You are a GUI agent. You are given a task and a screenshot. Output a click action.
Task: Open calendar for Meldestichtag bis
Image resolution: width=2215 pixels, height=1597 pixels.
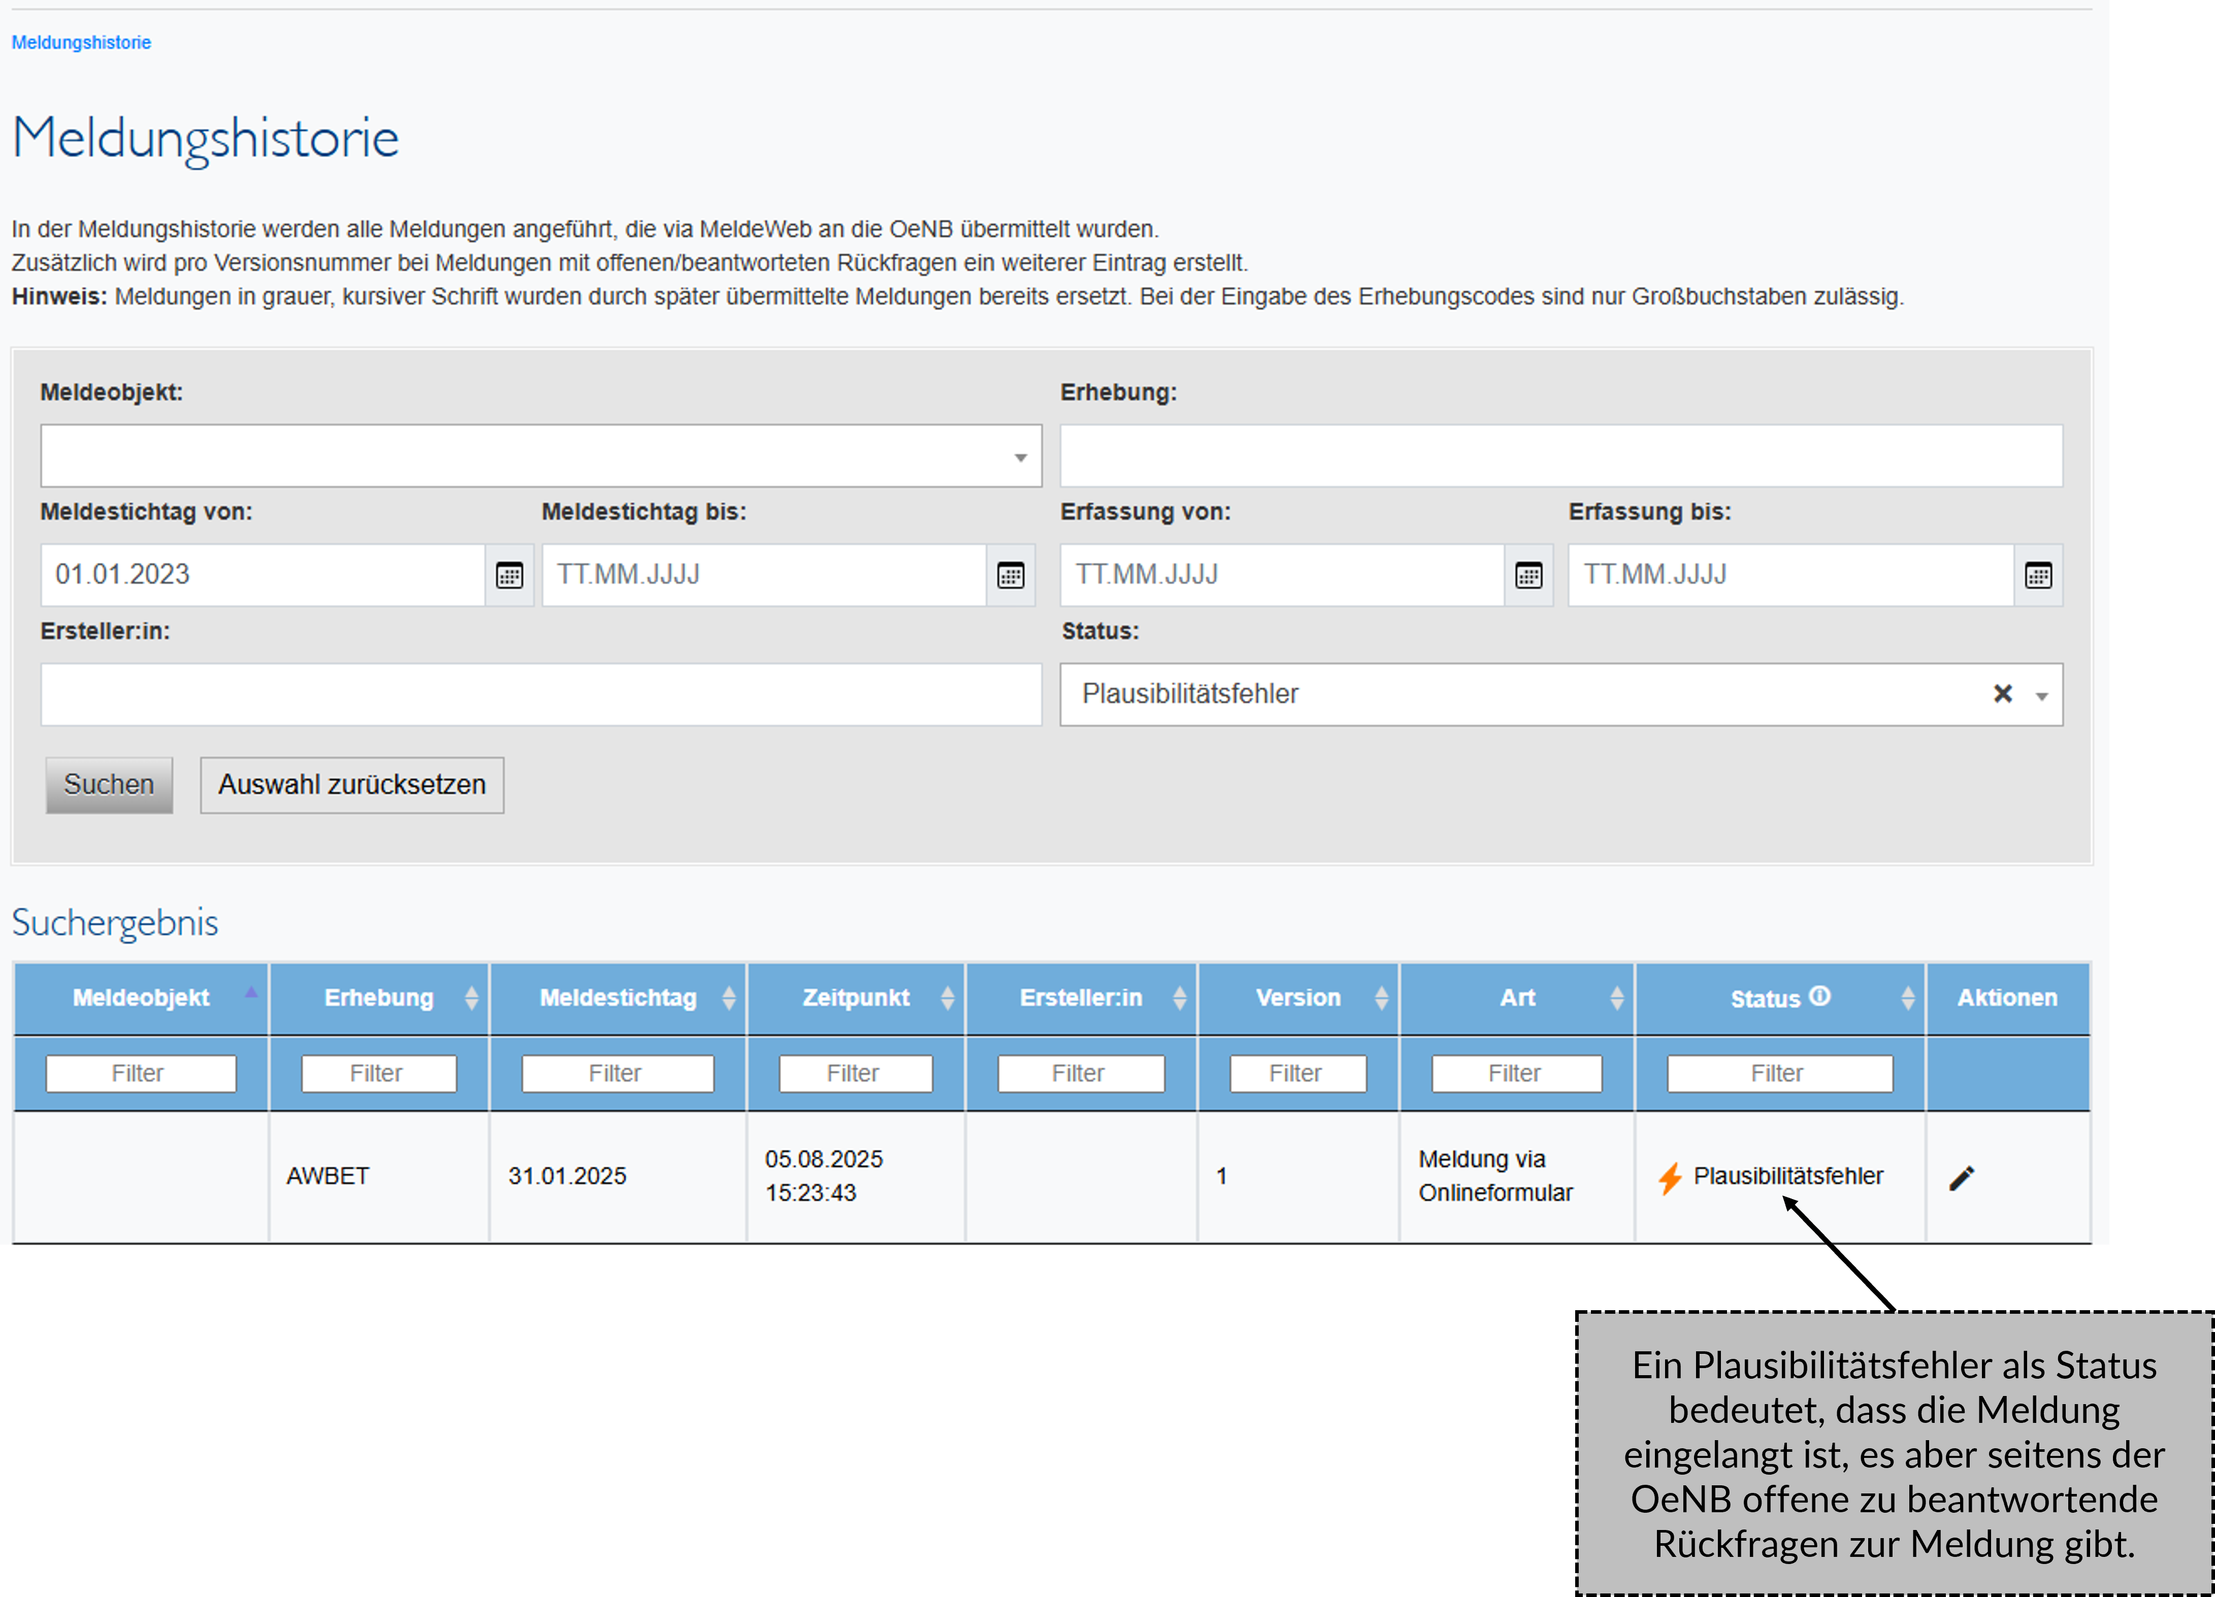click(x=1010, y=575)
